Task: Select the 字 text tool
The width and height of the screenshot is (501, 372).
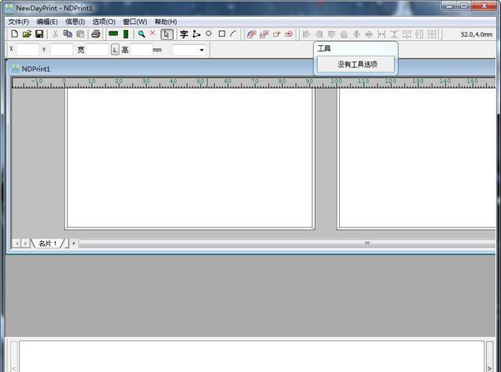Action: click(x=184, y=34)
